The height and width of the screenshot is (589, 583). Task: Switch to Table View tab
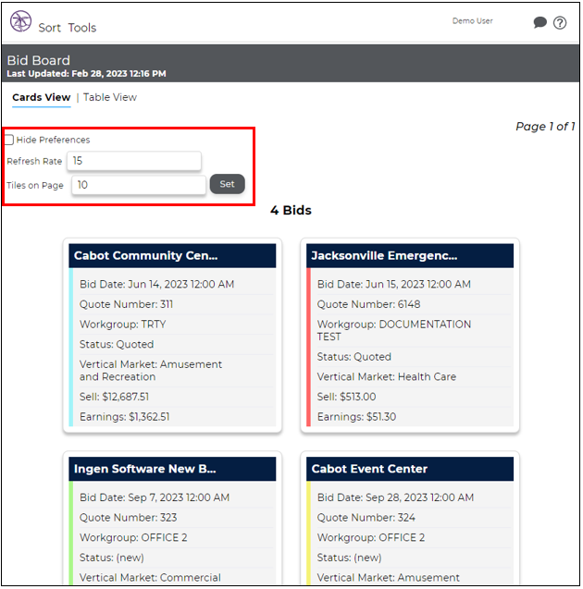click(110, 97)
